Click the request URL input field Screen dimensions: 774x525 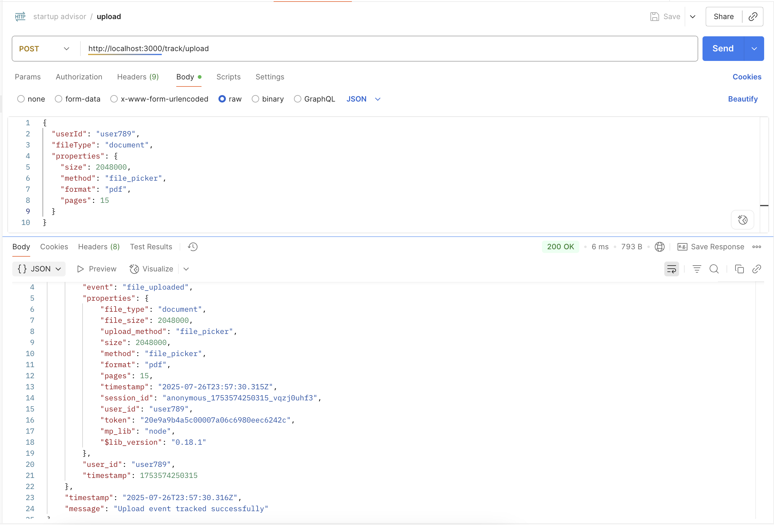[x=386, y=49]
